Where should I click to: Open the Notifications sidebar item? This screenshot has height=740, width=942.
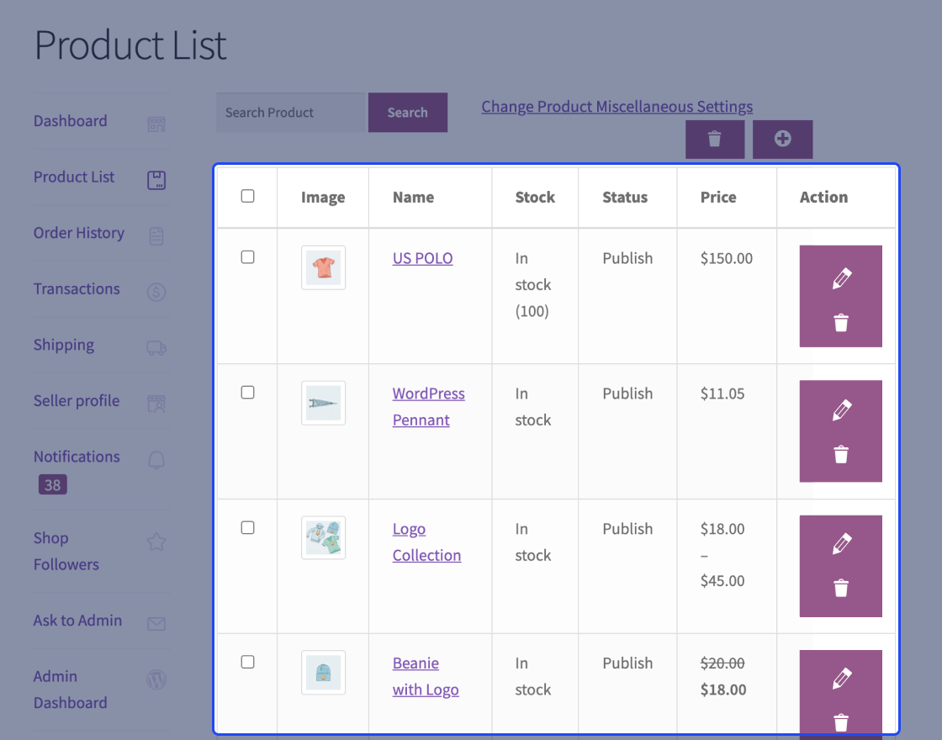[x=77, y=457]
